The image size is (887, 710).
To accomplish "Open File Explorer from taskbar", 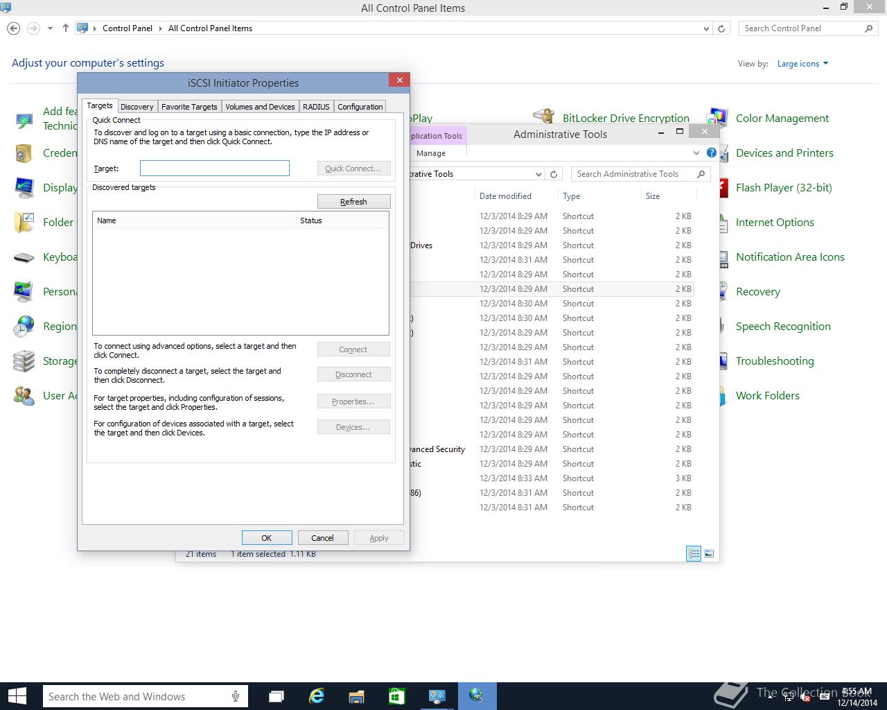I will click(356, 696).
